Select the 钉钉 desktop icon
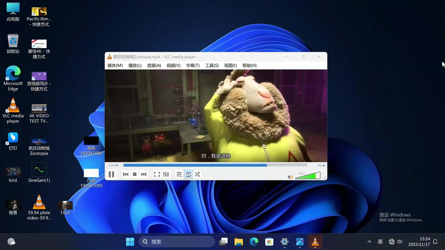 (x=13, y=141)
